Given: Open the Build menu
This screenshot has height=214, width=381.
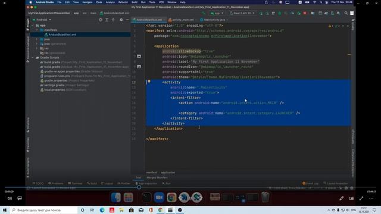Looking at the screenshot, I should coord(135,2).
